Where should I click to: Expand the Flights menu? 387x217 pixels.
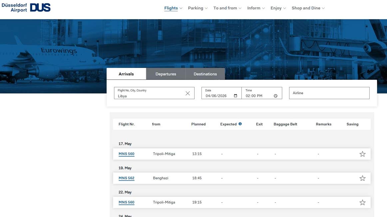173,8
